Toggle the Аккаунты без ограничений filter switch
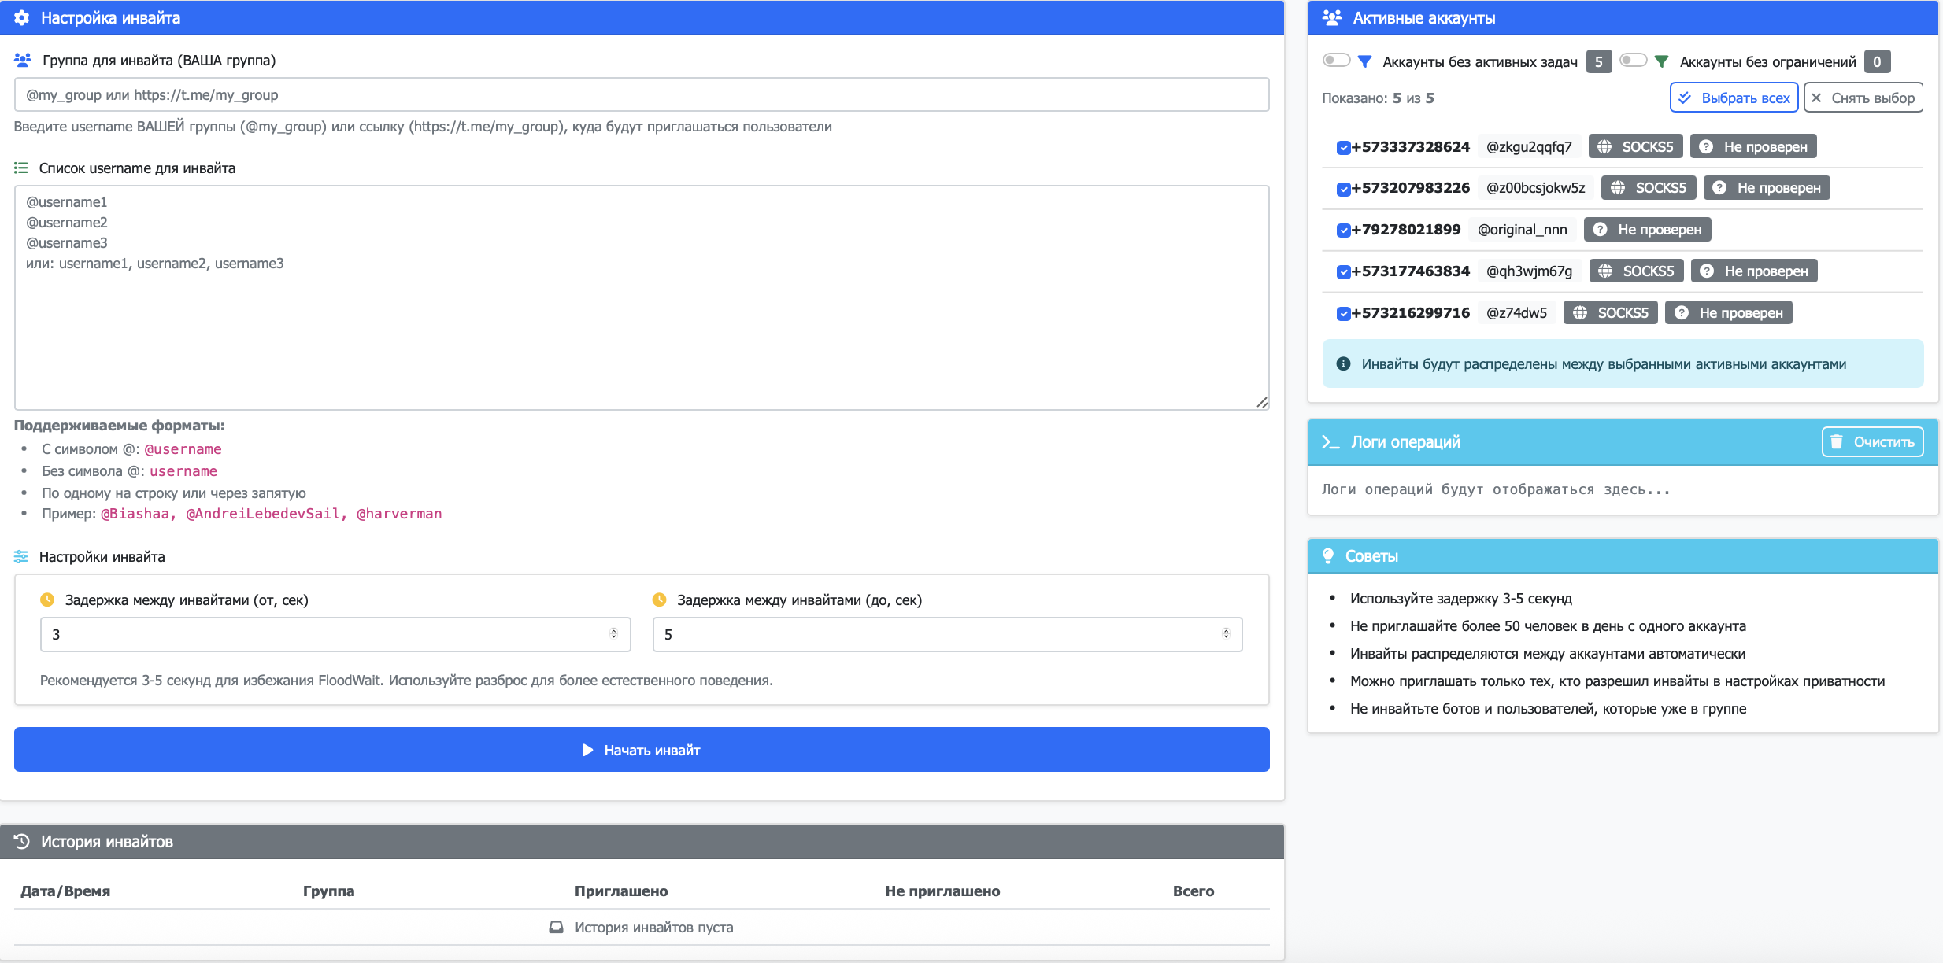 coord(1633,61)
